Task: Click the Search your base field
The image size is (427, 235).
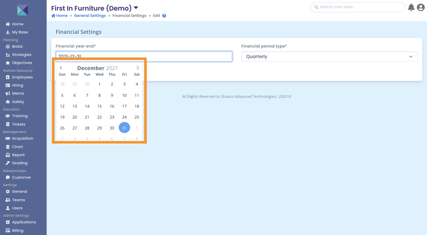Action: [x=358, y=7]
